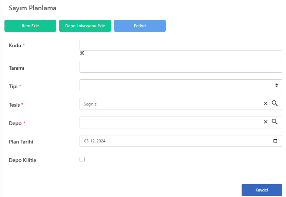Focus the Kodu input field

(181, 45)
